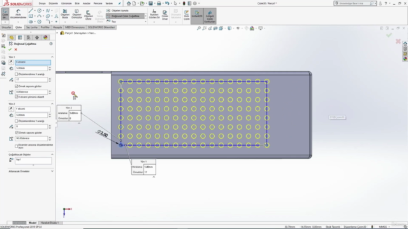Select the Line sketch tool
Viewport: 408px width, 229px height.
point(31,11)
